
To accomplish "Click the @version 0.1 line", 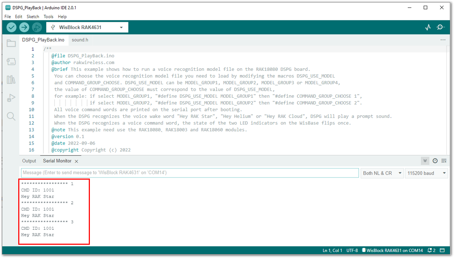I will point(67,137).
